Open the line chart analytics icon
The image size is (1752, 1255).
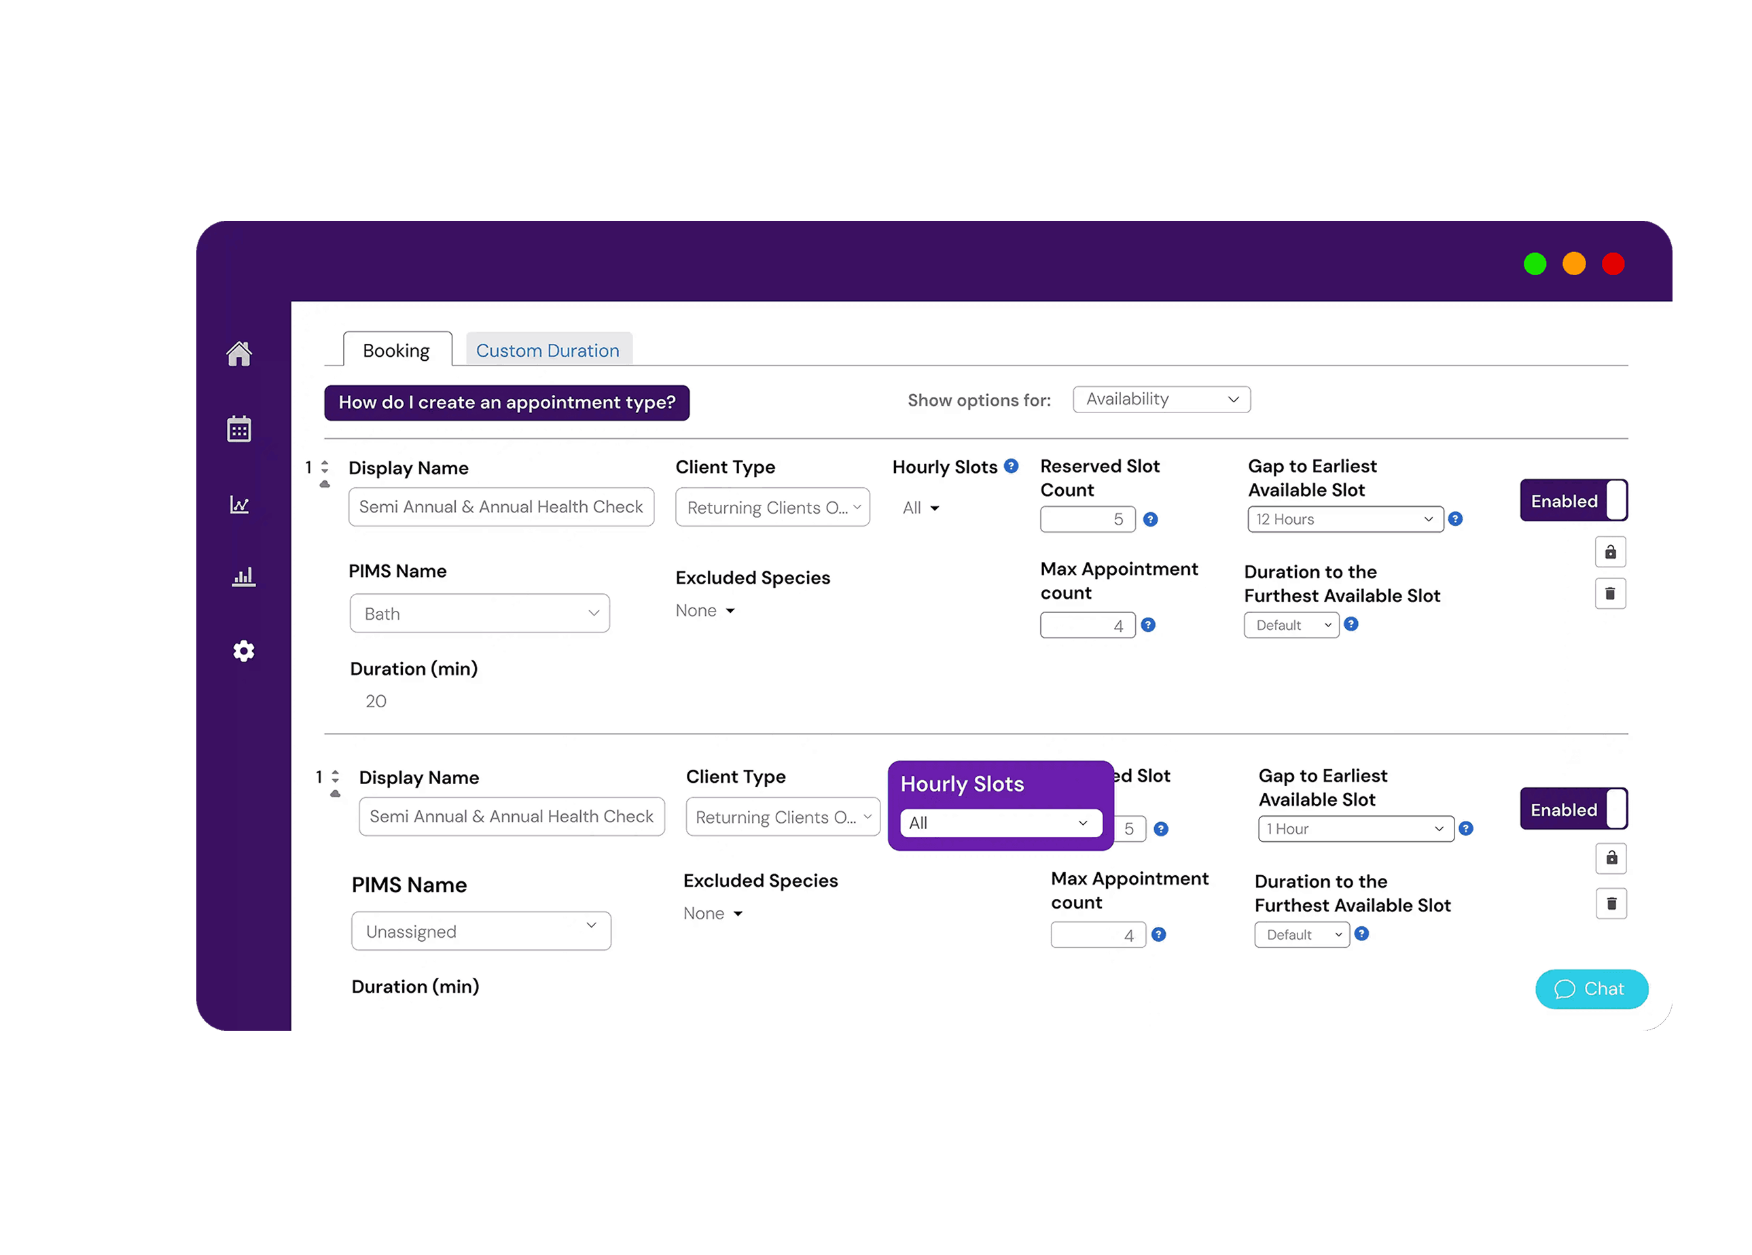(240, 505)
